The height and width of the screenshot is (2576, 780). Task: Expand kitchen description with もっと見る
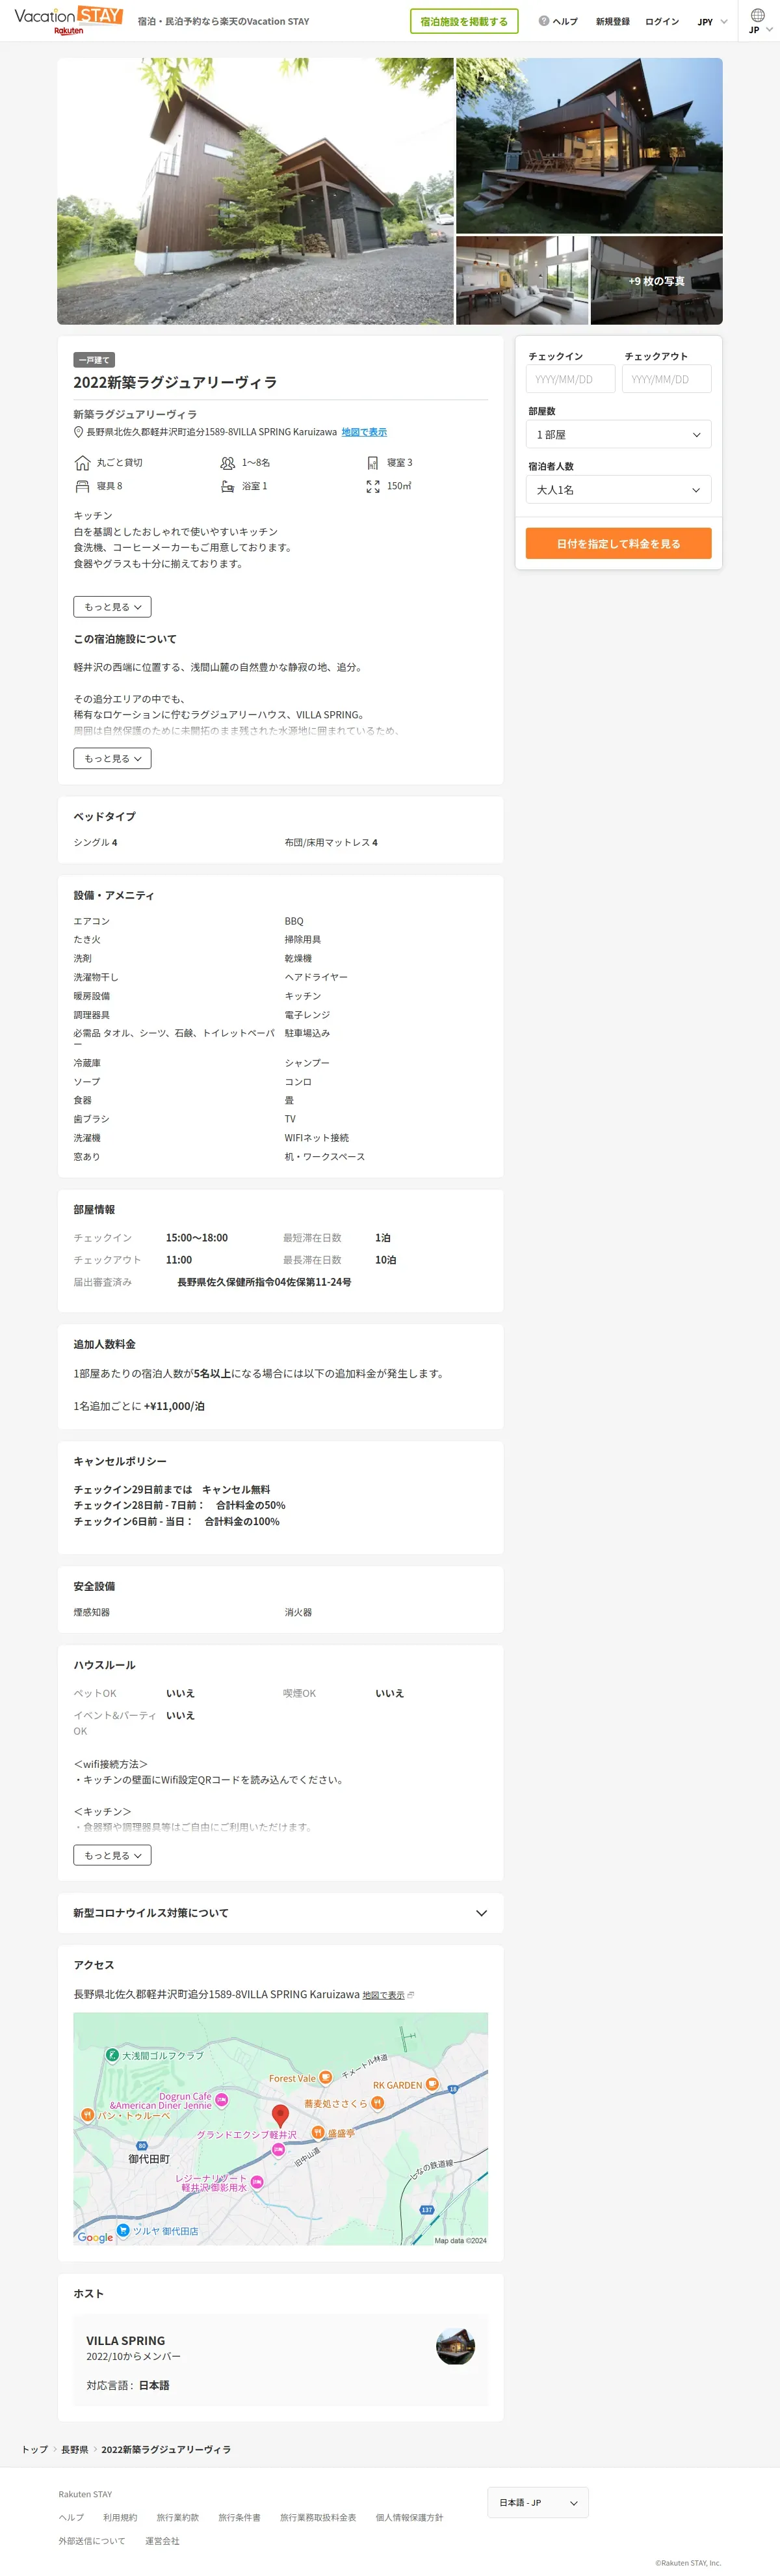pos(112,607)
